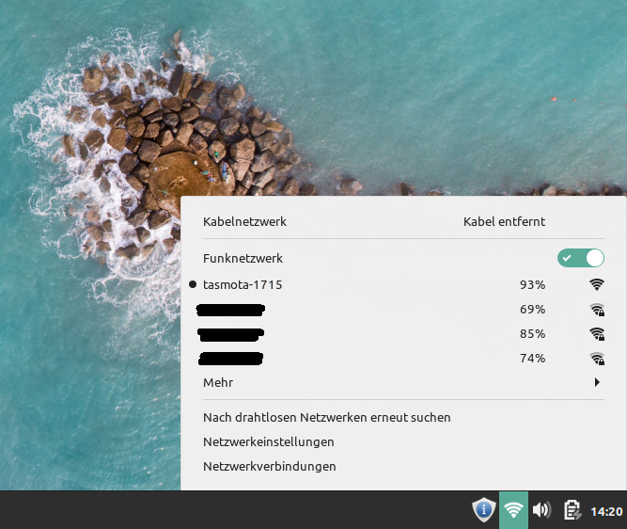Toggle the Funknetzwerk switch off
The image size is (627, 529).
(580, 258)
